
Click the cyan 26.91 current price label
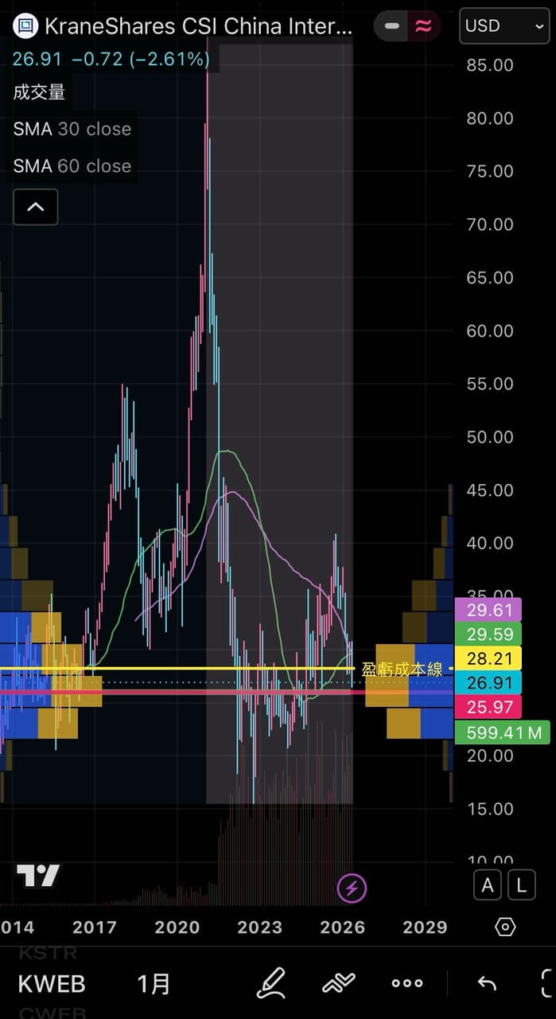[487, 681]
